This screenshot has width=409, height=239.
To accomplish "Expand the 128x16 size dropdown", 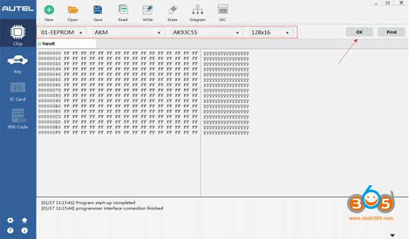I will point(271,33).
